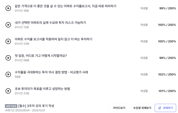
Task: Open lecture title 초보 투자자가 목표를 이루고
Action: click(42, 89)
